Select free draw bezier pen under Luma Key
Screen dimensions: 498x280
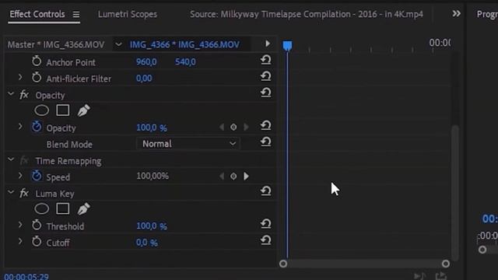point(83,209)
